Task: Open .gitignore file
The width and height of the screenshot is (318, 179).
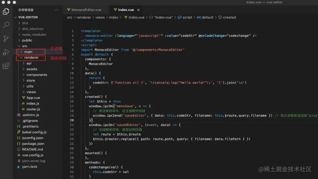Action: coord(30,121)
